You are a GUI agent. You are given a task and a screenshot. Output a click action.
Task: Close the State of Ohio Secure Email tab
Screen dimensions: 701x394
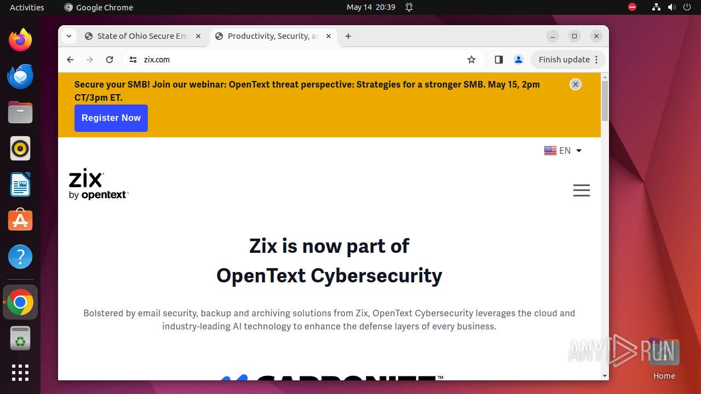pyautogui.click(x=198, y=36)
